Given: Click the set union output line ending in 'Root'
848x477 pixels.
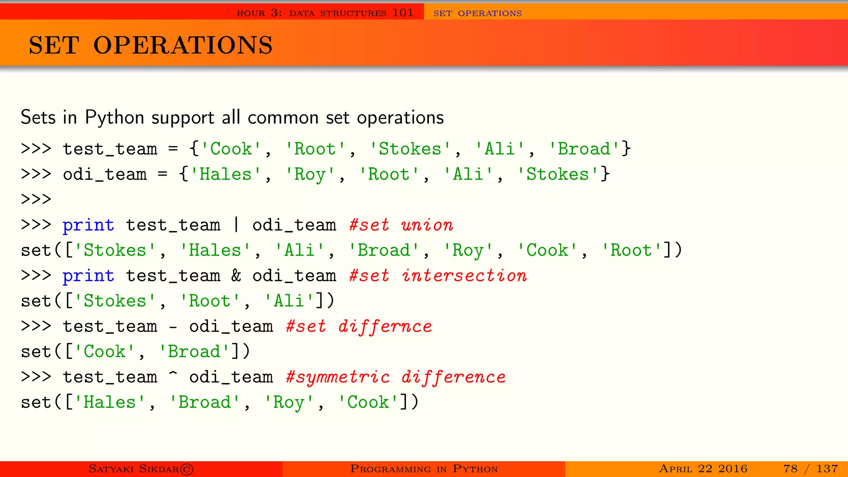Looking at the screenshot, I should coord(351,251).
